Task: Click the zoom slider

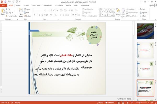Action: [142, 103]
